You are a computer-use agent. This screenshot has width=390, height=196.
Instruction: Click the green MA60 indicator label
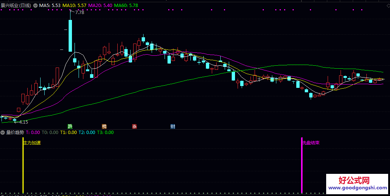[x=126, y=6]
